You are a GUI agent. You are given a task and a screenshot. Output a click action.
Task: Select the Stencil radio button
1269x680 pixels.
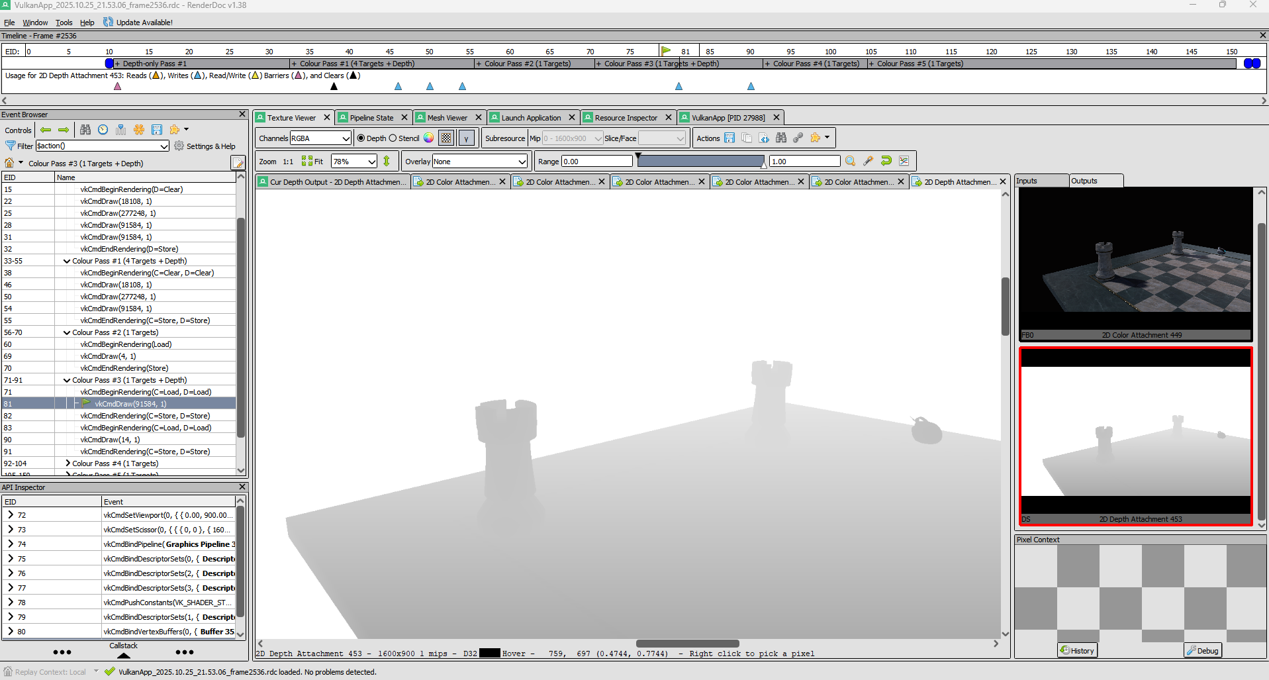(x=393, y=138)
